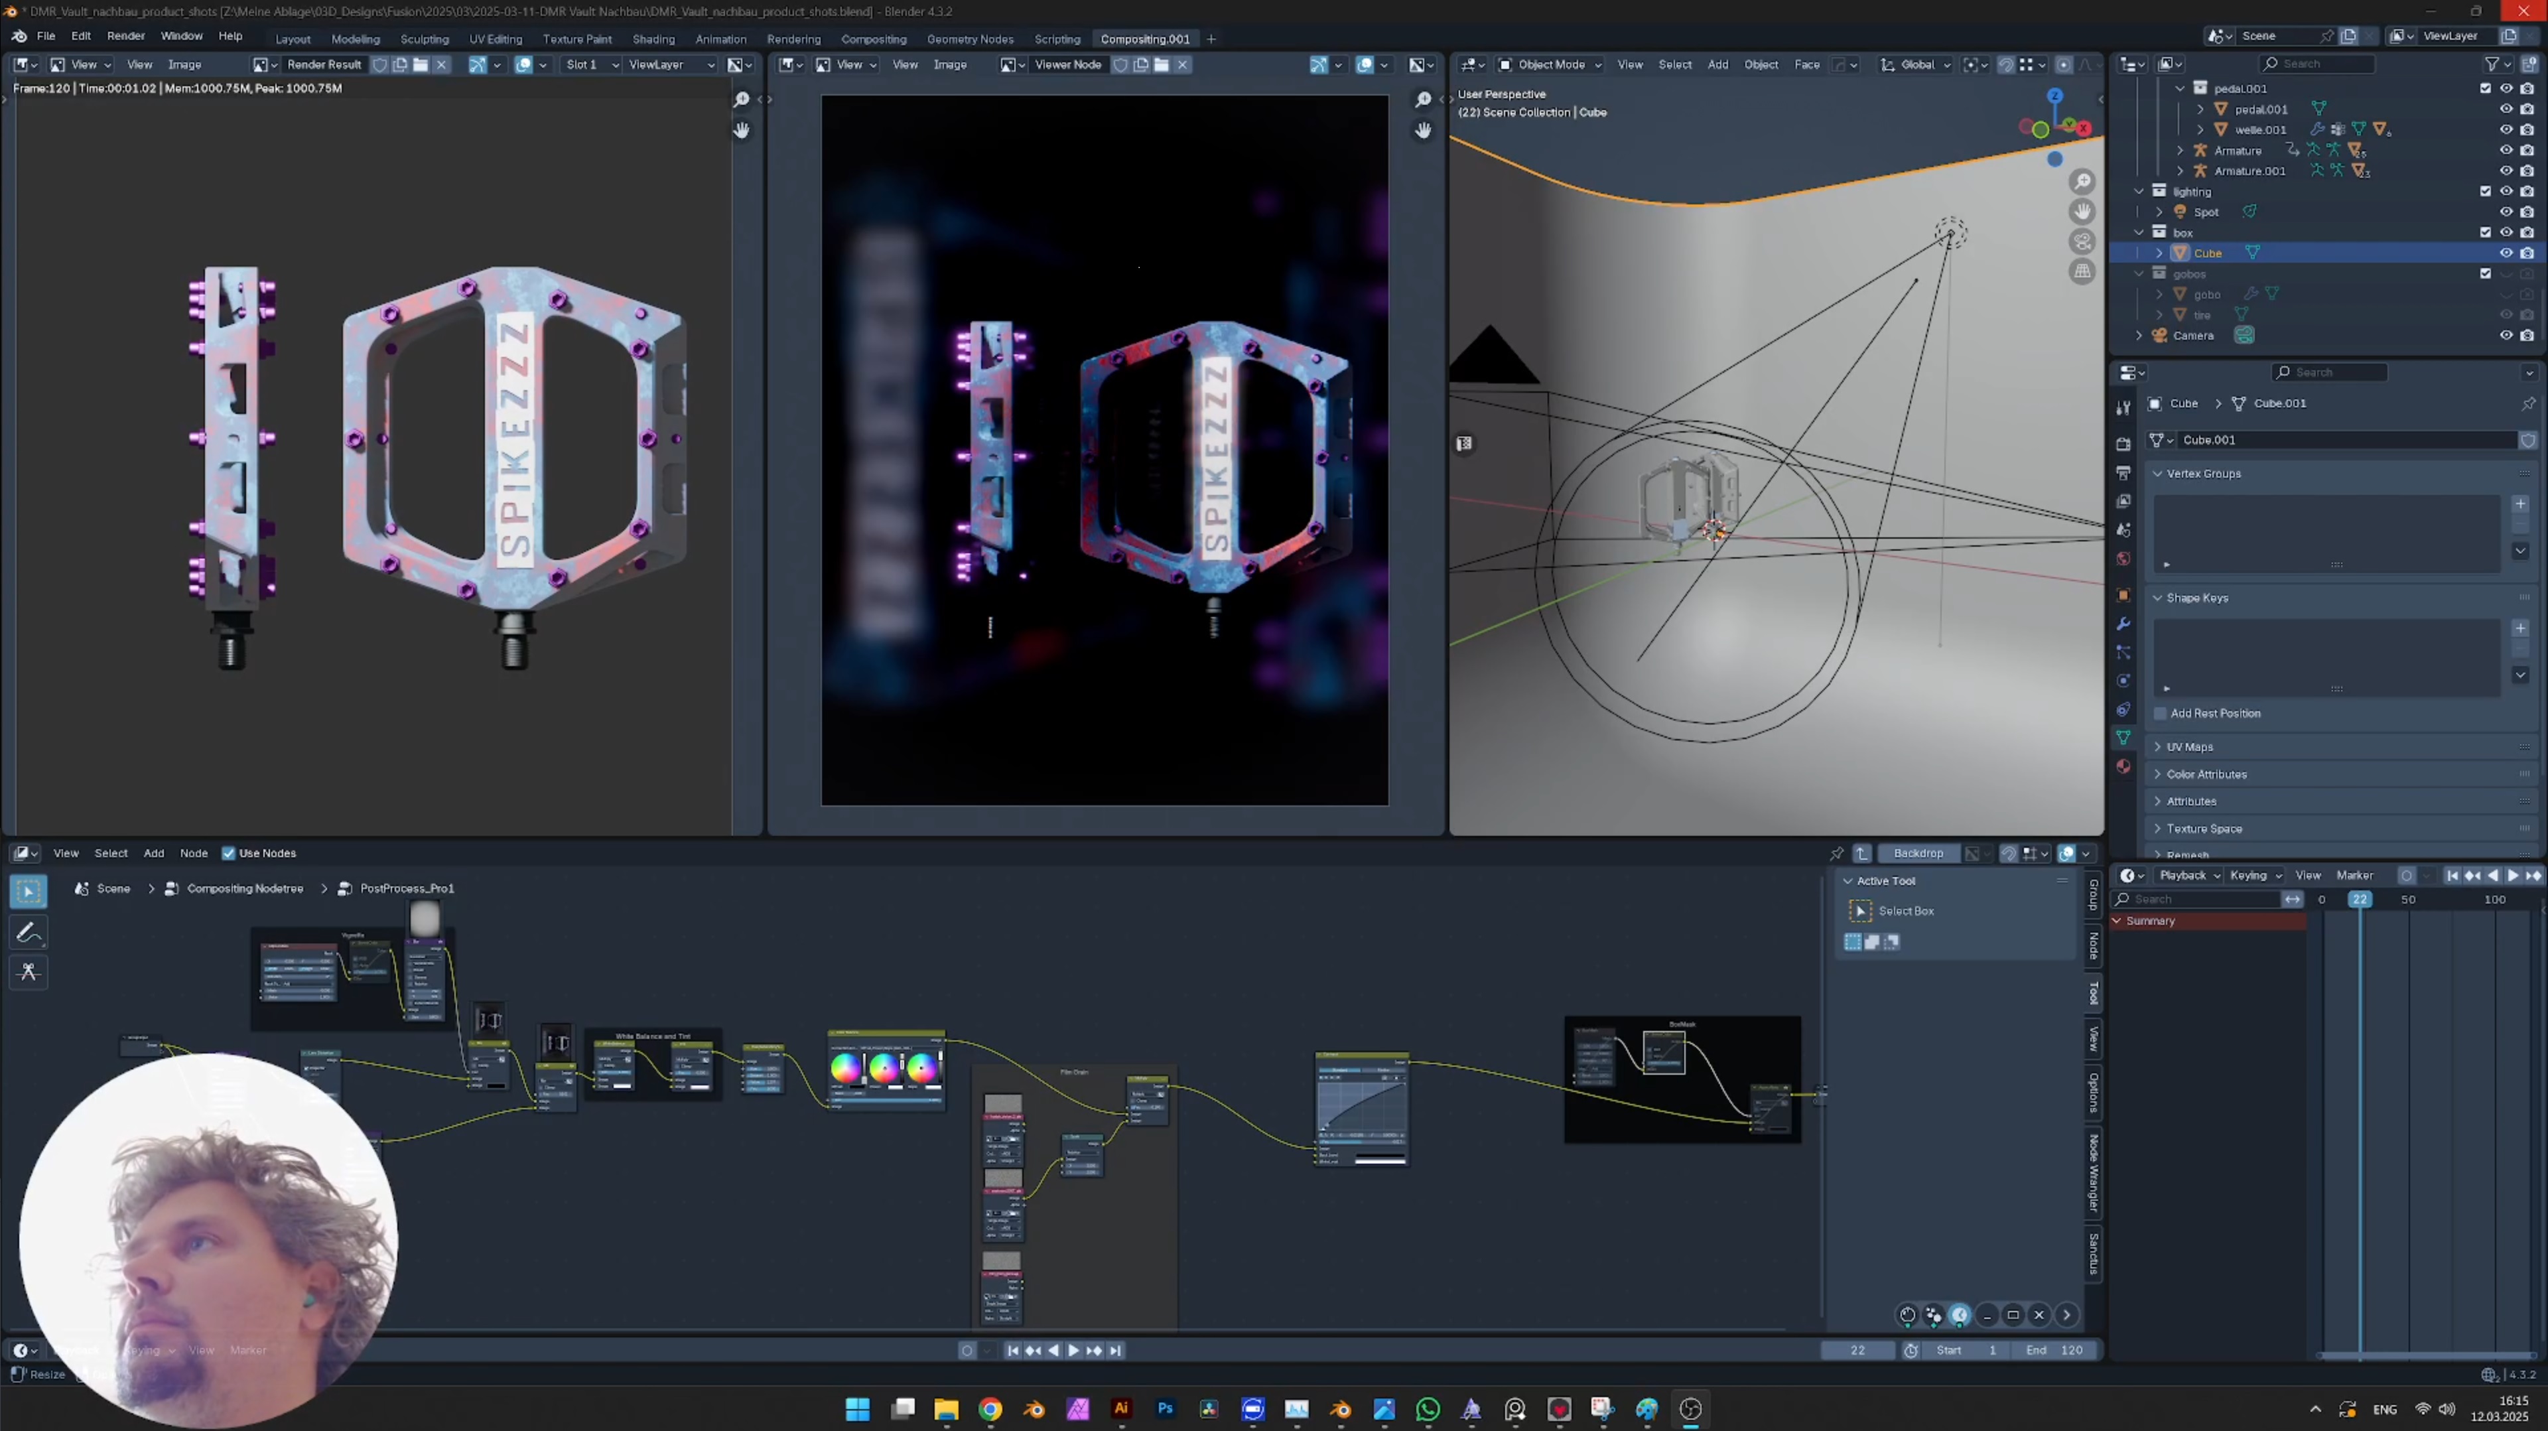Open the Node menu in compositor header
The width and height of the screenshot is (2548, 1431).
point(194,853)
